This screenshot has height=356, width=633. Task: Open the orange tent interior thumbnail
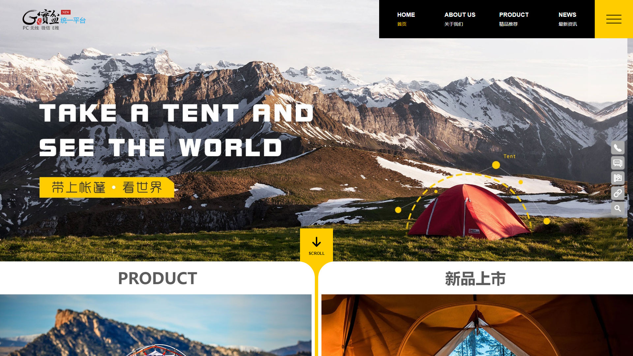pos(477,325)
